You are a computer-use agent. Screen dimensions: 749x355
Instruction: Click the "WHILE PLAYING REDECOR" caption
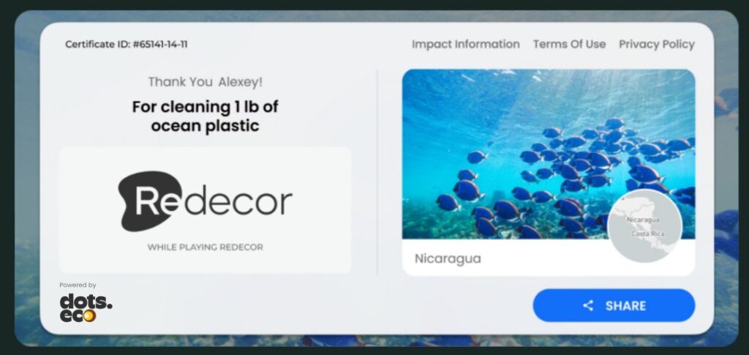(206, 247)
